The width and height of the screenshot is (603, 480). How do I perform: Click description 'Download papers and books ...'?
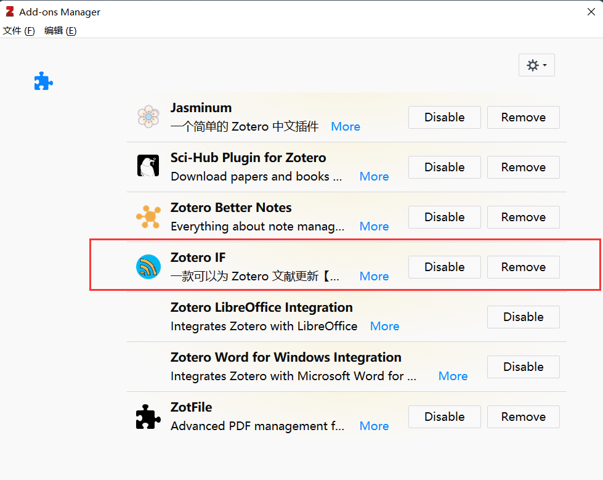pyautogui.click(x=256, y=177)
